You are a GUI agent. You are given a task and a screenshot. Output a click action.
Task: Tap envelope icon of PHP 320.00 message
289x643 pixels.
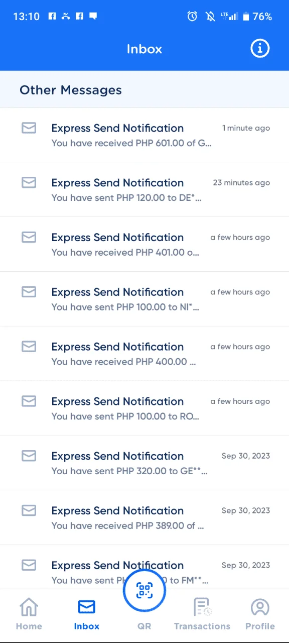coord(29,456)
